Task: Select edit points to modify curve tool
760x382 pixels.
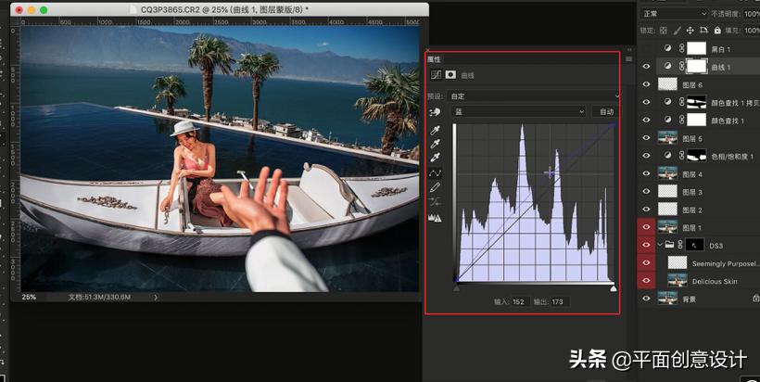Action: click(436, 173)
